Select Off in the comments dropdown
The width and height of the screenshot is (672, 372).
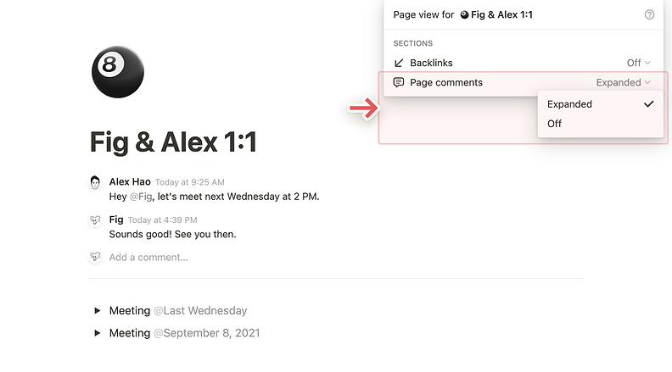[x=600, y=124]
